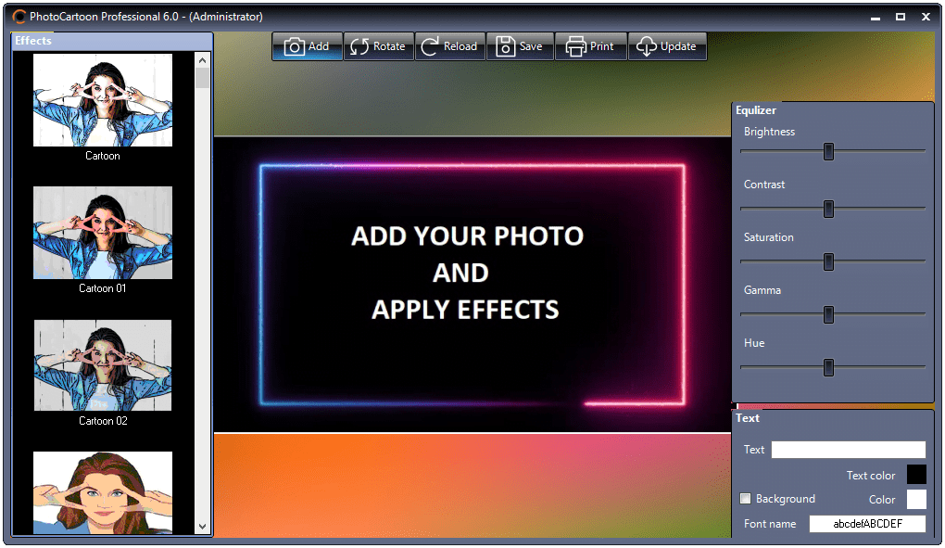Screen dimensions: 945x548
Task: Minimize the PhotoCartoon window
Action: (x=876, y=18)
